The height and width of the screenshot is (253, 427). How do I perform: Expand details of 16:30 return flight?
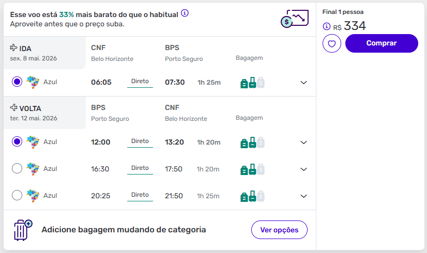304,169
